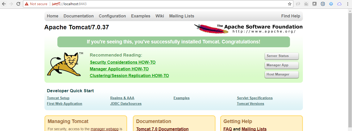Click the successful install congratulations banner
This screenshot has width=352, height=131.
173,42
